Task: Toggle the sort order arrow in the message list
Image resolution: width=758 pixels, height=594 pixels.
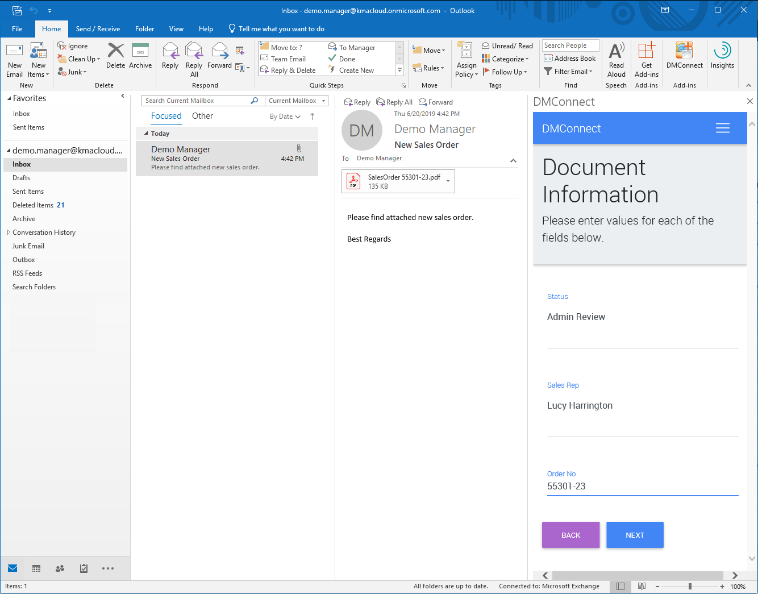Action: coord(312,117)
